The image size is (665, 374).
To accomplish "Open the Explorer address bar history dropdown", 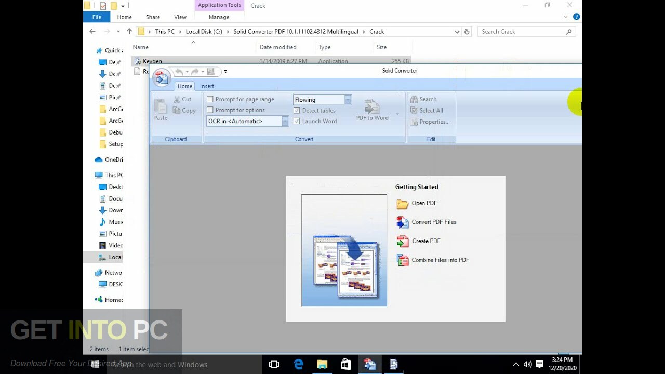I will point(457,32).
